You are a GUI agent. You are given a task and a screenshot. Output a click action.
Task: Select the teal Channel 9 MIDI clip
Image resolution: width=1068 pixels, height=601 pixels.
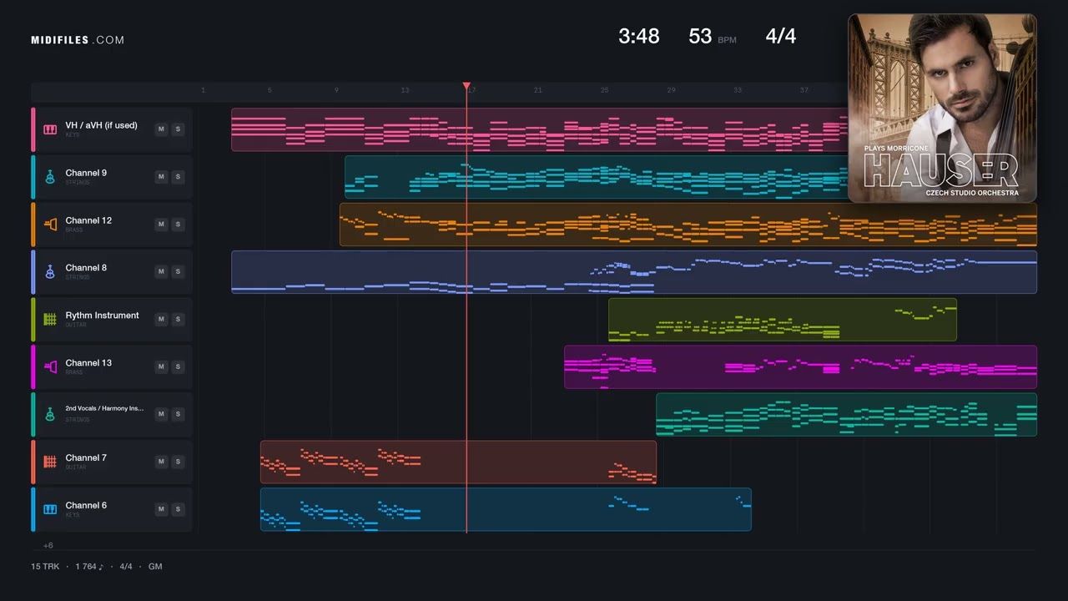point(596,177)
